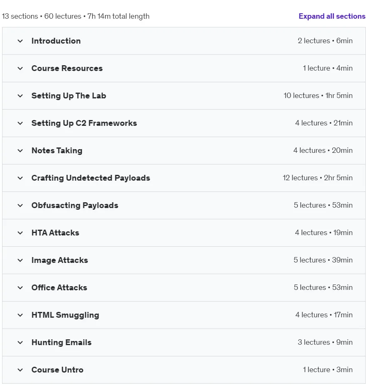Screen dimensions: 367x385
Task: Click Expand all sections link
Action: click(x=332, y=16)
